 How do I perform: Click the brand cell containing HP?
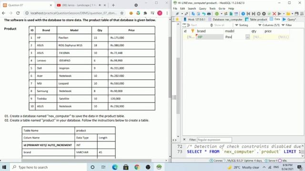tap(210, 37)
